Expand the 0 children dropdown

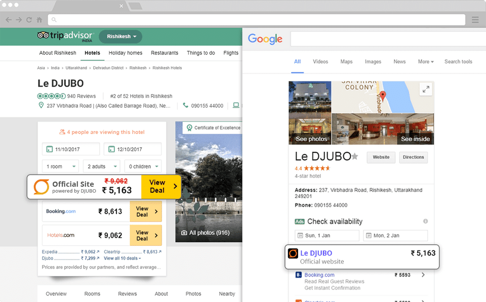click(143, 166)
